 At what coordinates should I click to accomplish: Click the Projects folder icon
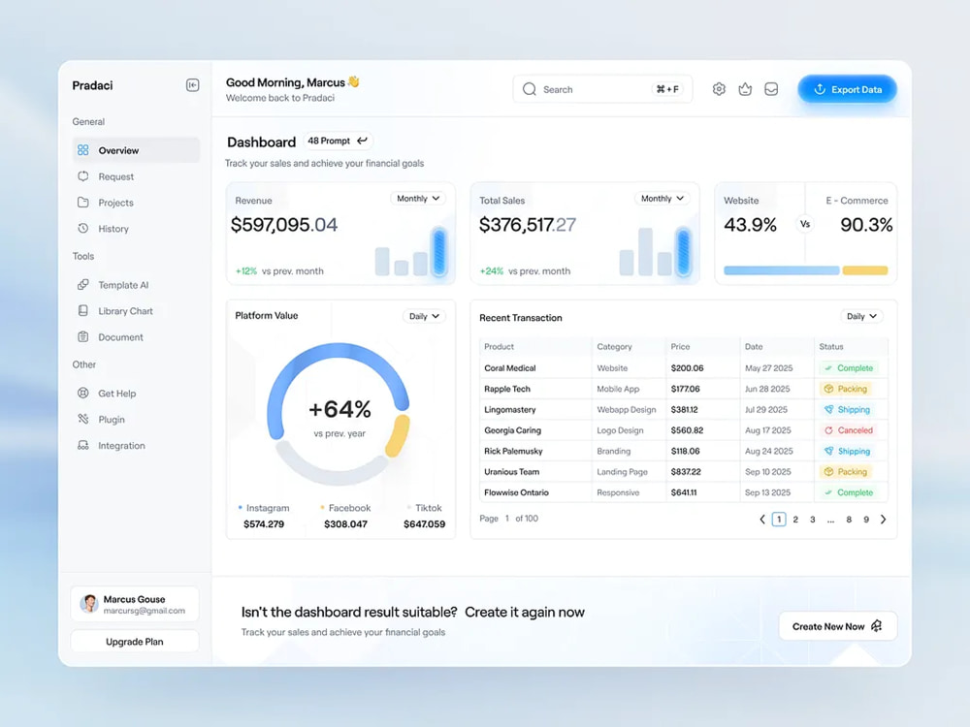[82, 203]
